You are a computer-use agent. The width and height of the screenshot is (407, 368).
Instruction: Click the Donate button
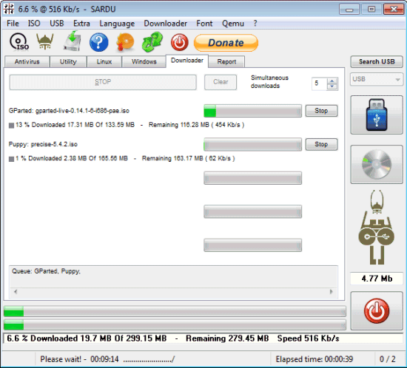tap(226, 43)
